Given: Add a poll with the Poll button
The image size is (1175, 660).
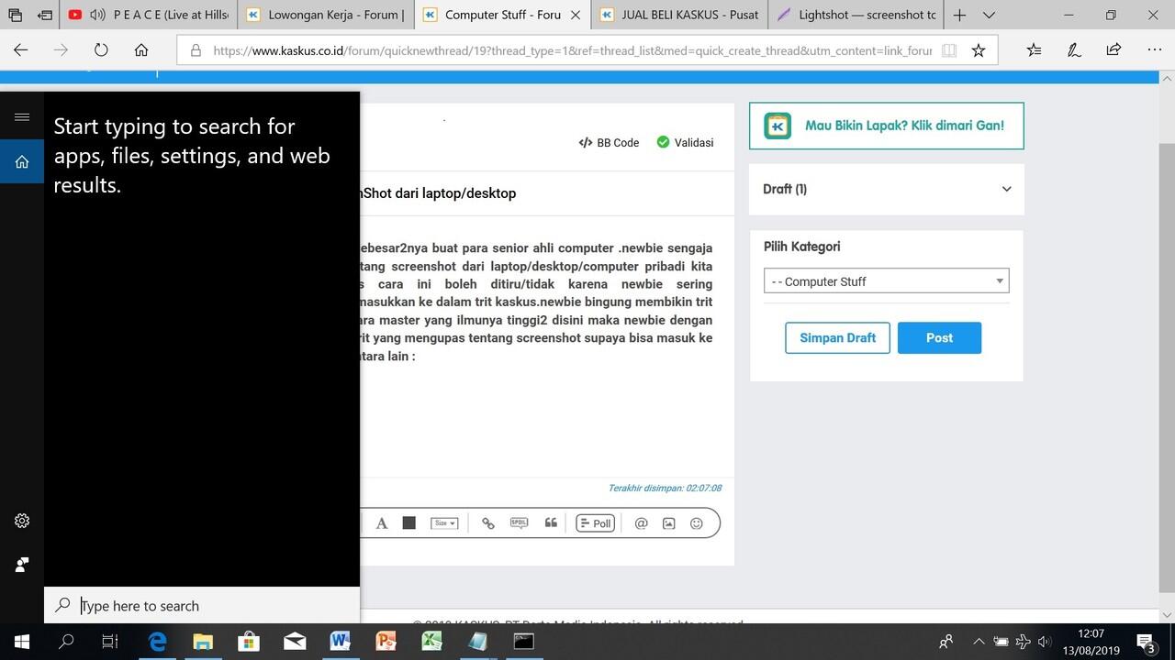Looking at the screenshot, I should 596,523.
